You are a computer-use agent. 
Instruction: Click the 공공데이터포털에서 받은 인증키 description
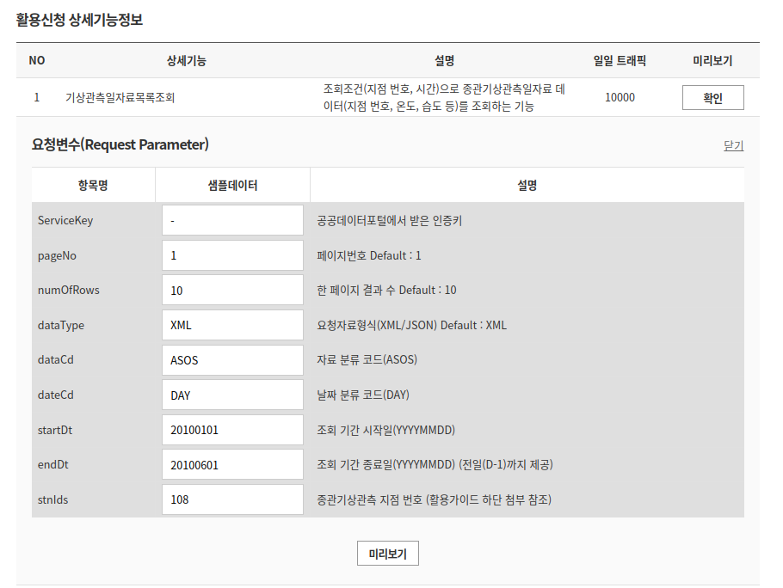tap(390, 220)
